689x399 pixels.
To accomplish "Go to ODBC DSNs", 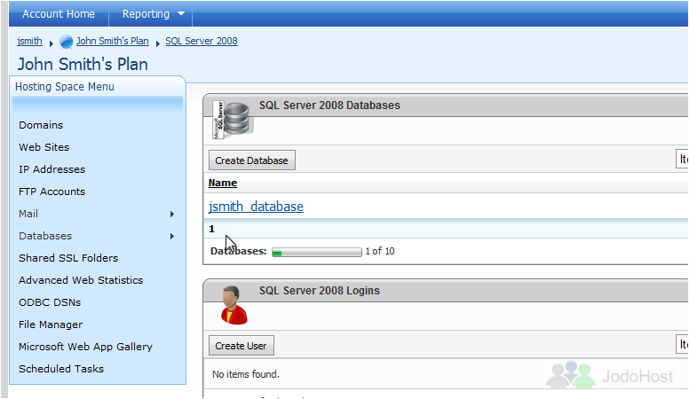I will tap(50, 302).
